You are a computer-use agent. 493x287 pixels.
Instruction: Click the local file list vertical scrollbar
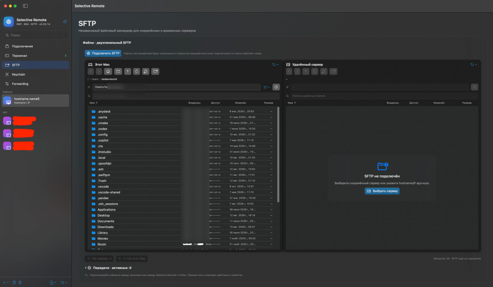click(x=278, y=155)
